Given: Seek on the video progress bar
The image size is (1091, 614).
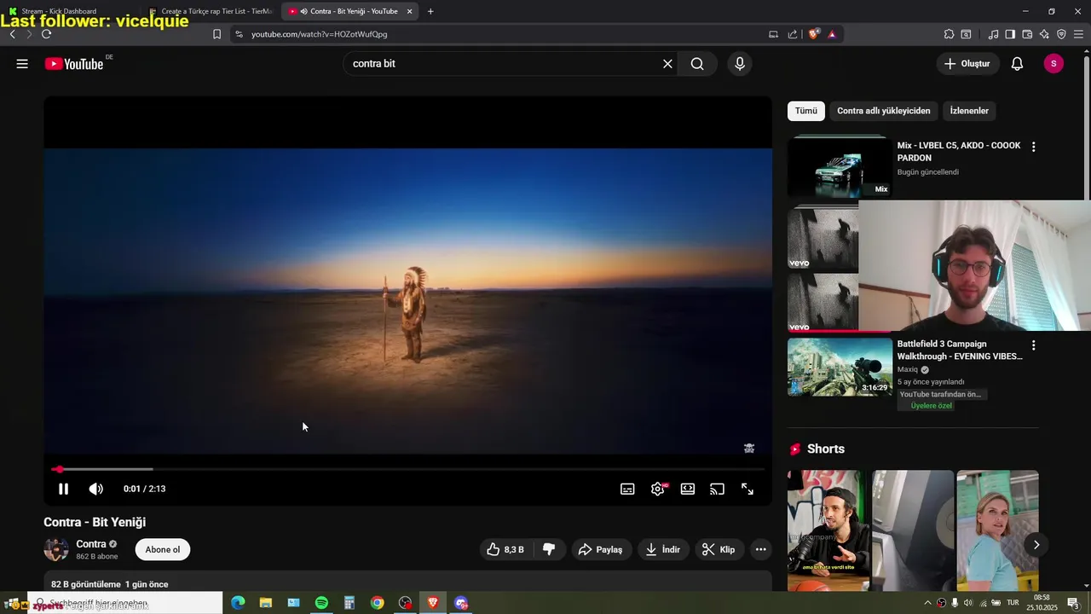Looking at the screenshot, I should pyautogui.click(x=408, y=469).
